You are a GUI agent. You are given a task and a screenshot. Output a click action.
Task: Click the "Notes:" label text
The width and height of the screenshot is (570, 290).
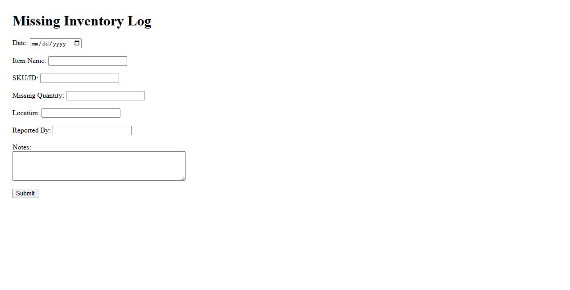click(x=21, y=147)
